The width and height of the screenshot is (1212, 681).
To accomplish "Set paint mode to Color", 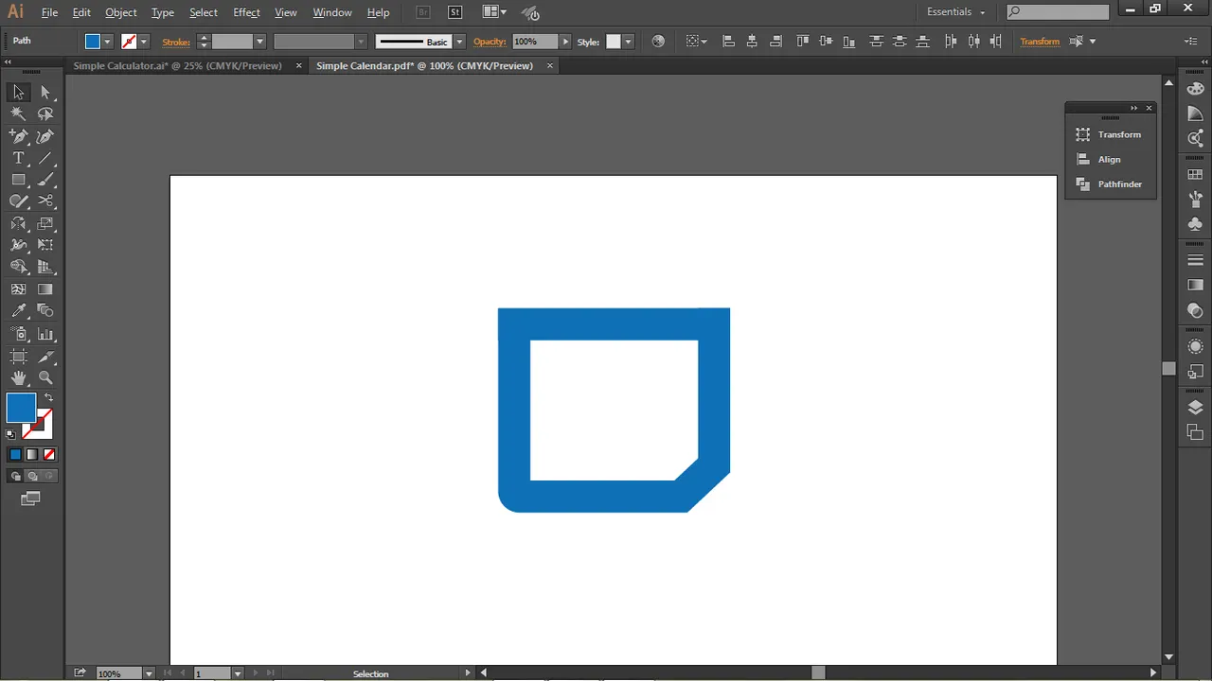I will (15, 455).
